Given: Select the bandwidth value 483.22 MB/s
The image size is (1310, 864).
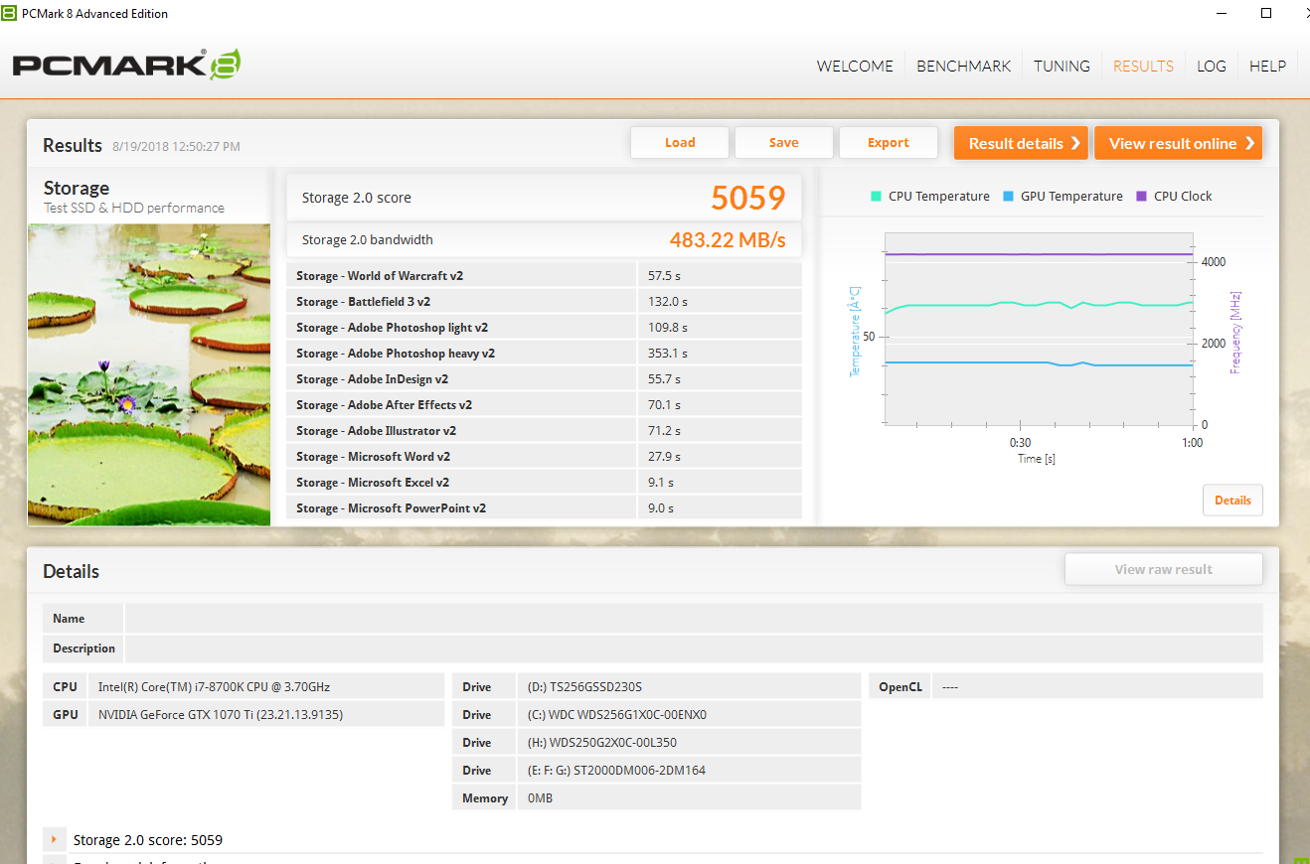Looking at the screenshot, I should pos(728,239).
